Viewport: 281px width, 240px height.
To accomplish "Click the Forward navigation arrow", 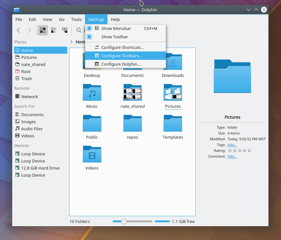I will pyautogui.click(x=29, y=30).
